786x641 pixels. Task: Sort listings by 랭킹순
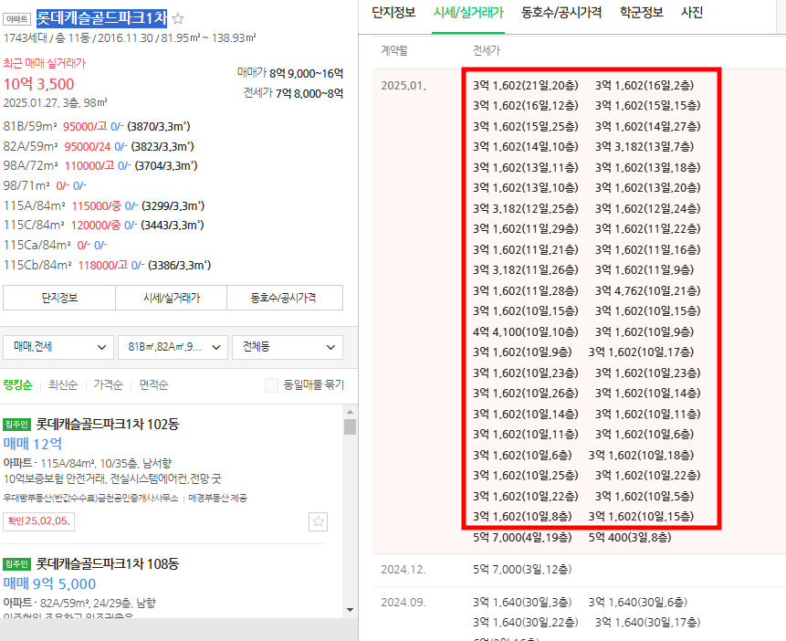click(x=17, y=384)
